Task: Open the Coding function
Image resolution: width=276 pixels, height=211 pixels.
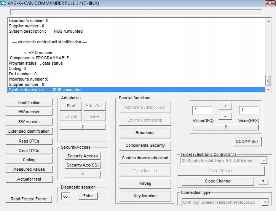Action: pos(29,160)
